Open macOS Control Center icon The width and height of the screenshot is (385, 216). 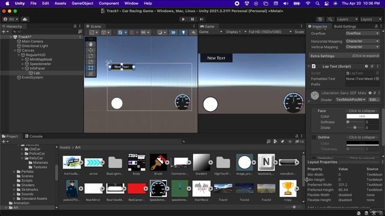pyautogui.click(x=327, y=4)
